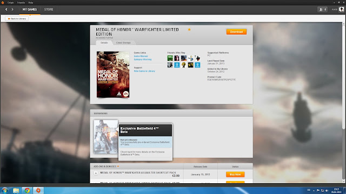Download Medal of Honor Warfighter
The width and height of the screenshot is (346, 194).
click(236, 32)
